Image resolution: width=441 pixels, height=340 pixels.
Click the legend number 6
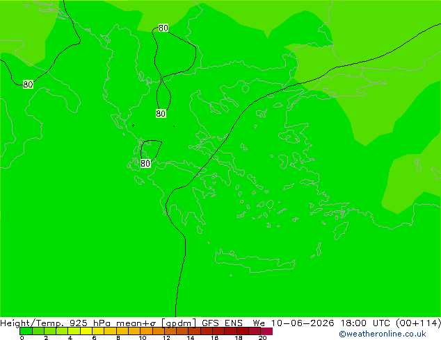click(94, 338)
